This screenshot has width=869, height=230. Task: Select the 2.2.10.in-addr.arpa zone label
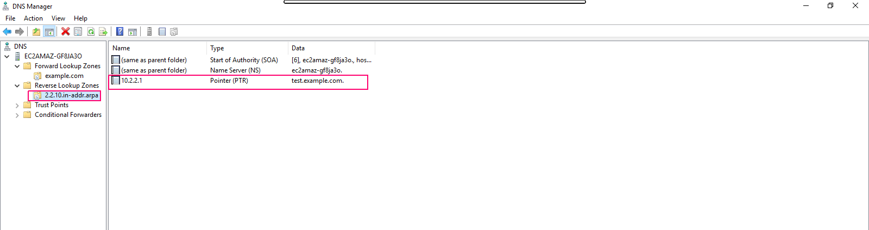coord(72,95)
